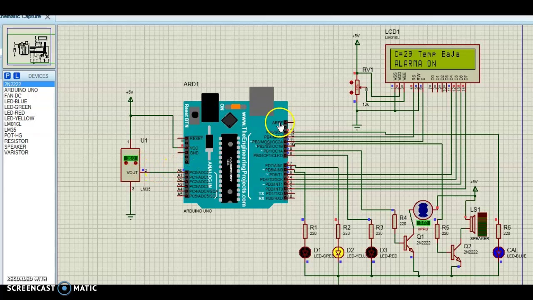The image size is (533, 300).
Task: Increase LM35 temperature with its right red button
Action: 137,163
